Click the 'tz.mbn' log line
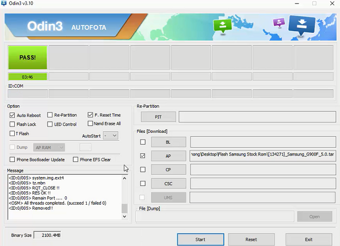 pos(27,183)
